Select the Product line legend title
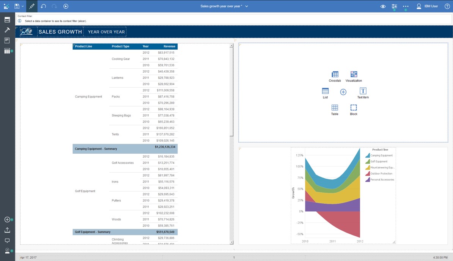Viewport: 453px width, 261px height. click(380, 149)
